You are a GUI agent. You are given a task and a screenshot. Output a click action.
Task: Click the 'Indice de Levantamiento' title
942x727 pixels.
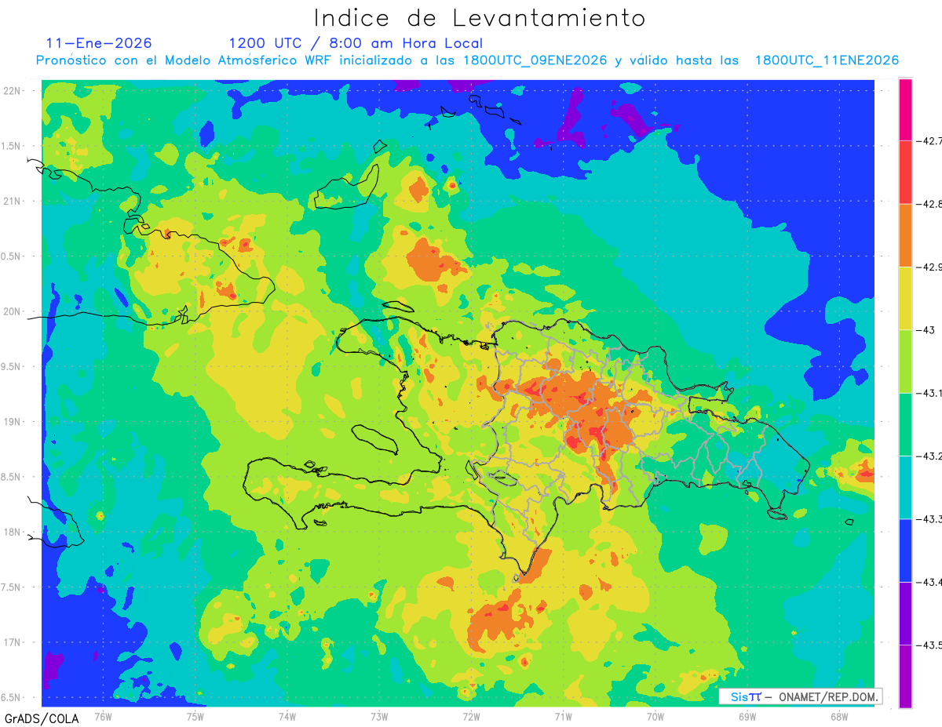[x=480, y=18]
